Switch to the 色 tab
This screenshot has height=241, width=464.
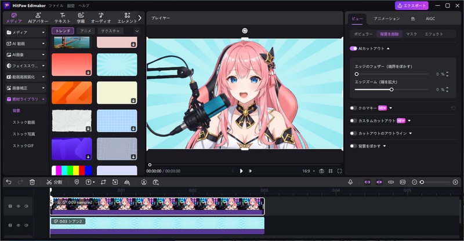tap(413, 19)
